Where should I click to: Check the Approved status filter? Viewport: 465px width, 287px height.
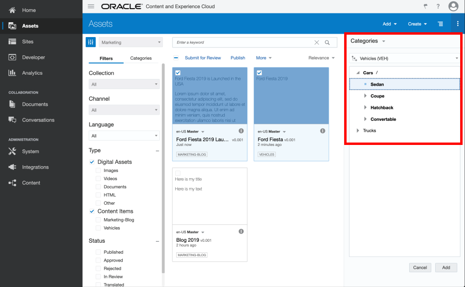click(98, 261)
